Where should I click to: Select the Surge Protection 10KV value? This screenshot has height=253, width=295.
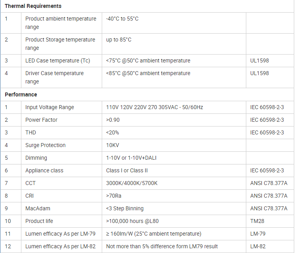[x=113, y=145]
